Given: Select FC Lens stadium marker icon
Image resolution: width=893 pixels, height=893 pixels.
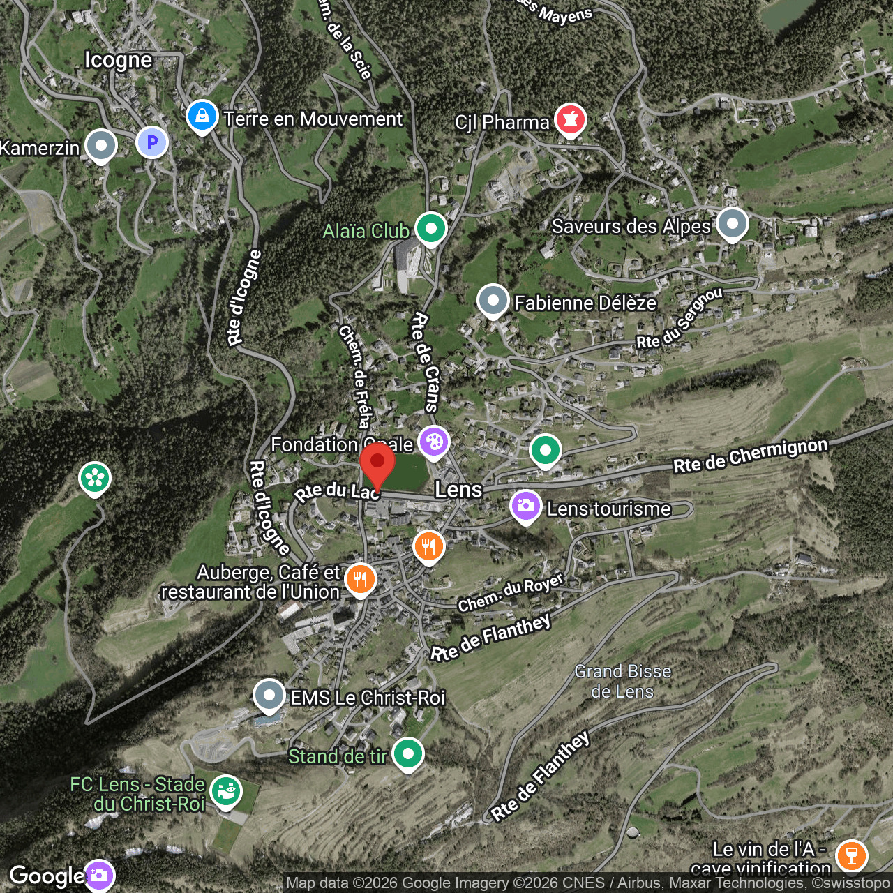Looking at the screenshot, I should [226, 792].
